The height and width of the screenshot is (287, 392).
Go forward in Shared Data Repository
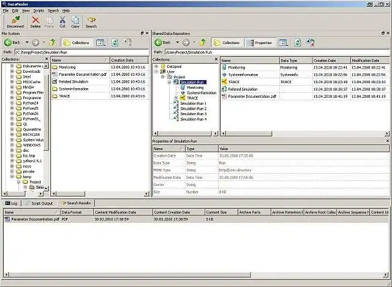pos(186,43)
